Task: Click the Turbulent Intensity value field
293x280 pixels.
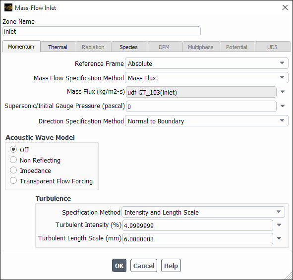Action: click(198, 225)
